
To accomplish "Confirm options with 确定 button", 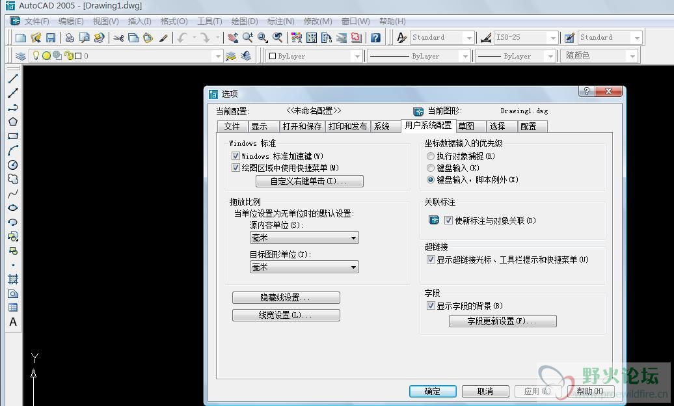I will coord(433,391).
